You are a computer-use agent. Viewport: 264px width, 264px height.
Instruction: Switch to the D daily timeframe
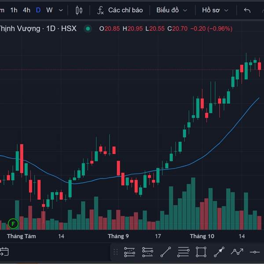[38, 10]
